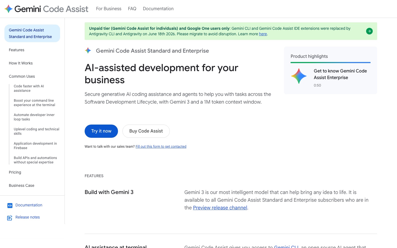Go to the Features sidebar section

(17, 50)
